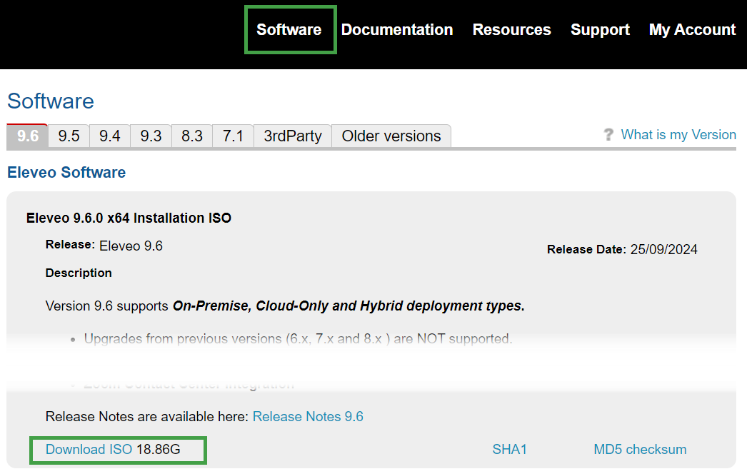Open the Software menu item

tap(289, 30)
